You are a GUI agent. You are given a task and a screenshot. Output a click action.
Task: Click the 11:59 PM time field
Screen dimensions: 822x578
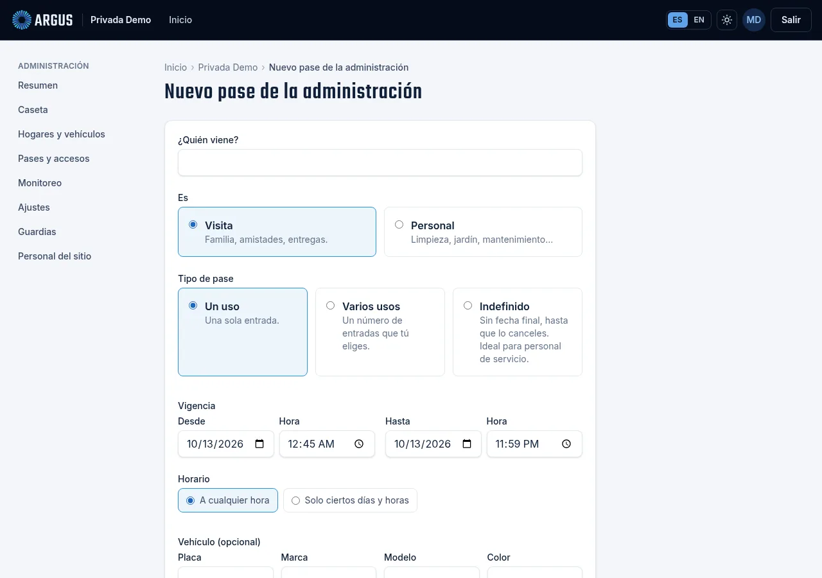pos(534,444)
